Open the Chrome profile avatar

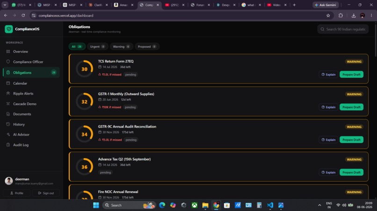click(362, 15)
